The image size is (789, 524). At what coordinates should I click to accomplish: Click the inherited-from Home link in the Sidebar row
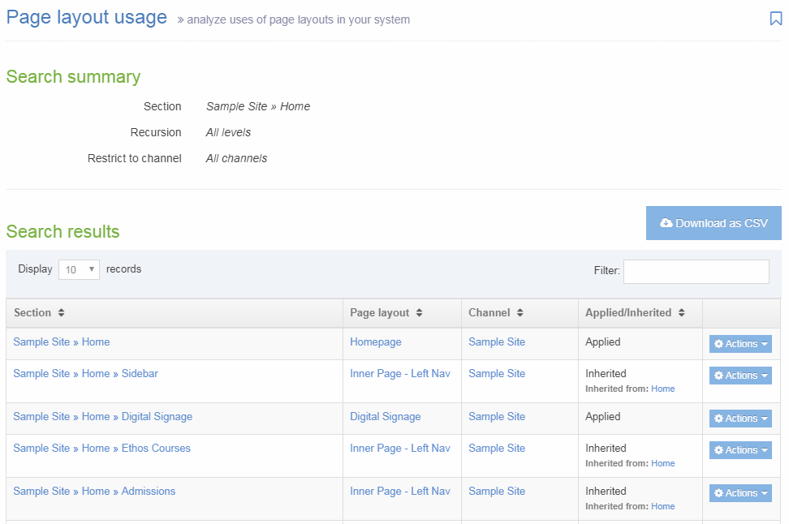coord(662,389)
